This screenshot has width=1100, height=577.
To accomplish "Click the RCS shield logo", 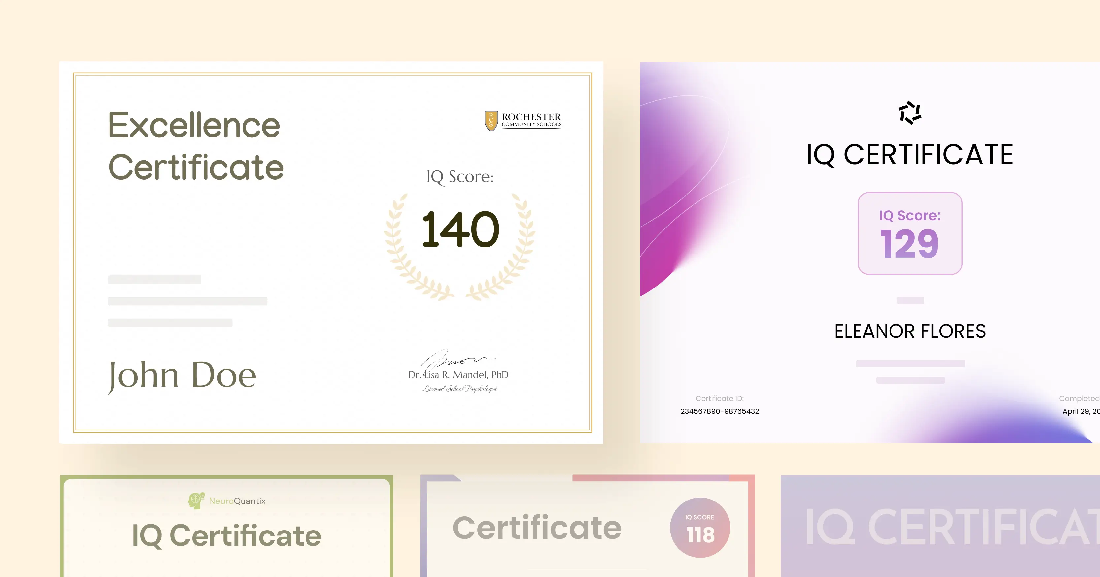I will point(492,119).
